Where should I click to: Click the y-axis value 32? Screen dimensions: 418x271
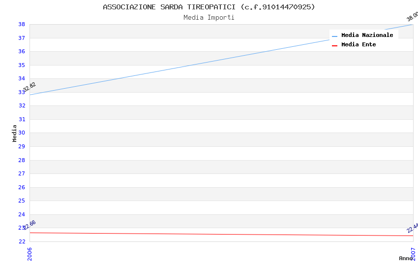coord(22,106)
